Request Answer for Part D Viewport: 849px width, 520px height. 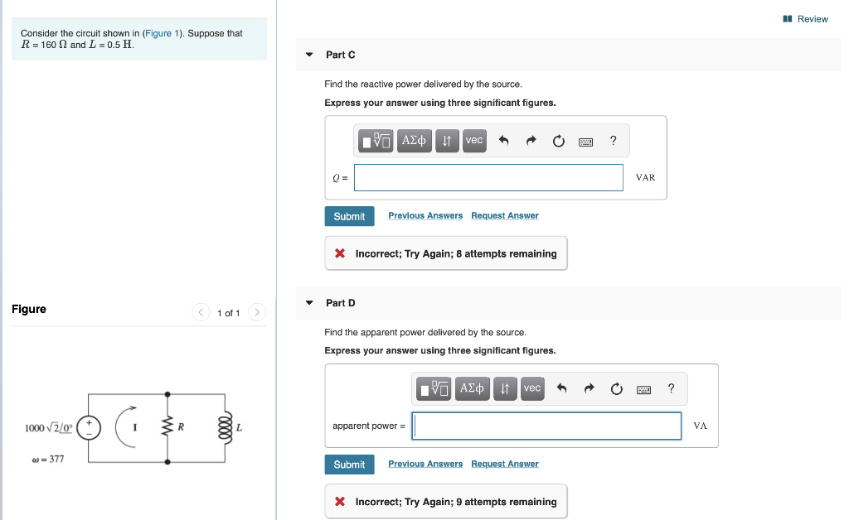pyautogui.click(x=505, y=464)
